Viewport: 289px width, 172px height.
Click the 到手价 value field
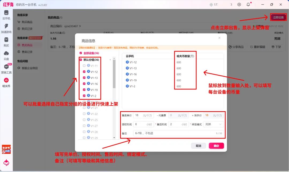(214, 115)
